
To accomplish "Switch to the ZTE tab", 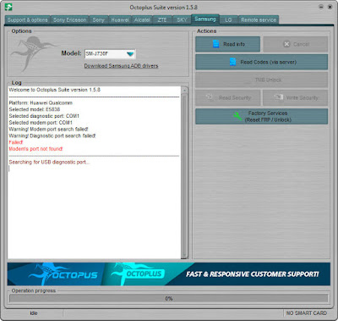I will click(x=162, y=20).
